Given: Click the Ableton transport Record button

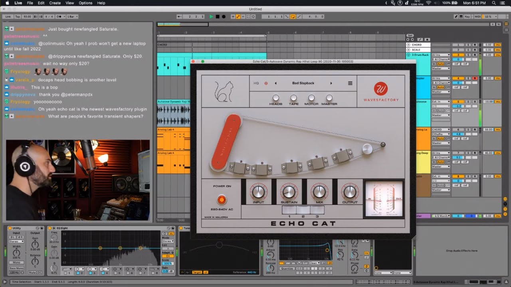Looking at the screenshot, I should pos(224,17).
